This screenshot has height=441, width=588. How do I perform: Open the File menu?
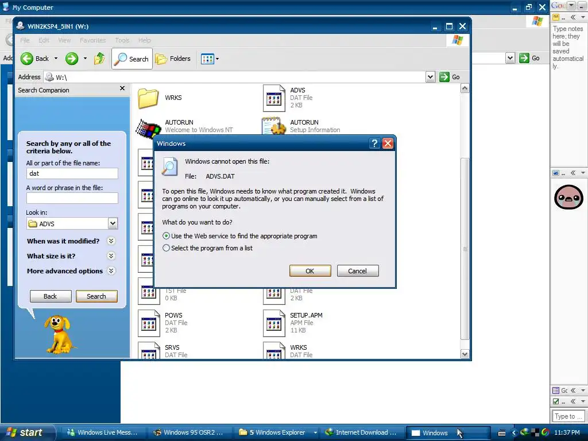(x=25, y=40)
